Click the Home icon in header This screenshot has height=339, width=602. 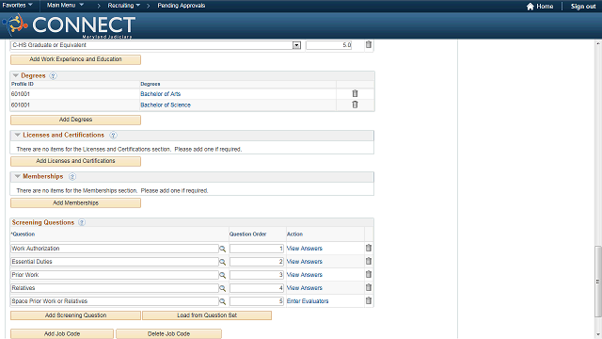(531, 7)
